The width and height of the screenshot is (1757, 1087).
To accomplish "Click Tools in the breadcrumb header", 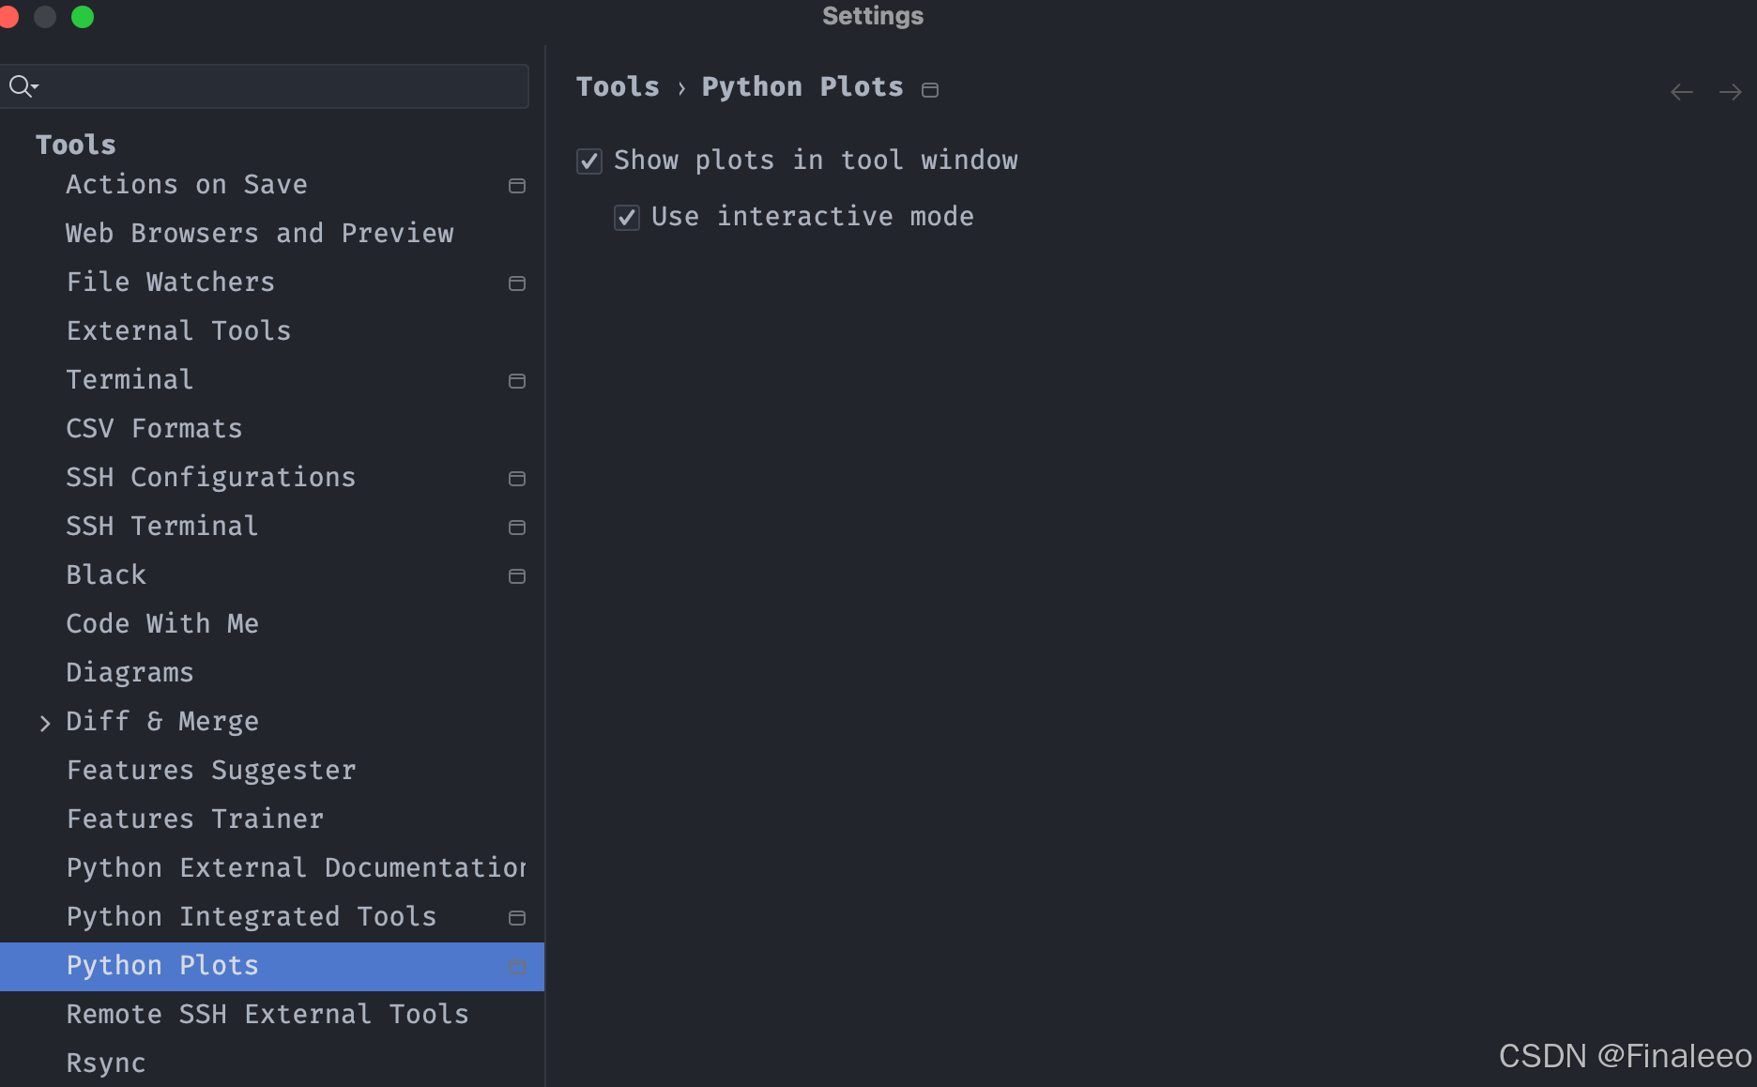I will tap(618, 87).
